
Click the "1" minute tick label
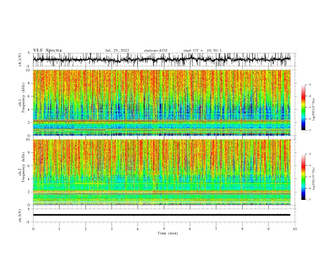[x=59, y=229]
